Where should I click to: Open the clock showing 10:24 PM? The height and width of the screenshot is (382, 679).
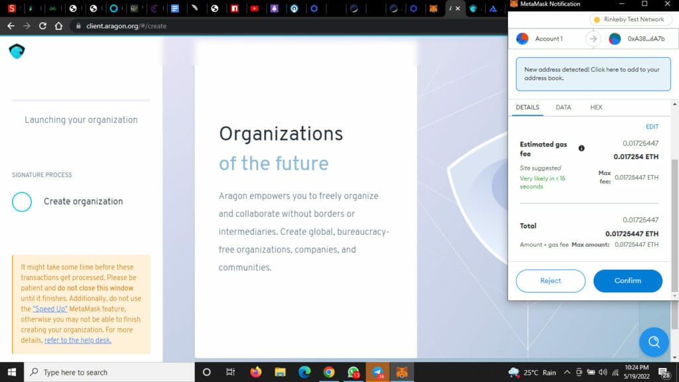coord(637,372)
